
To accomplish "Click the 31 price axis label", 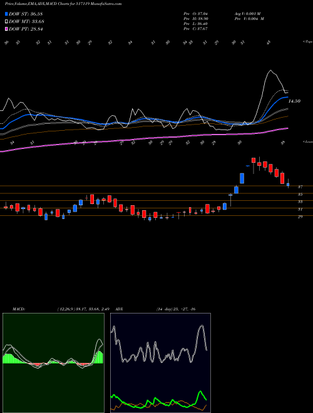I will [300, 210].
